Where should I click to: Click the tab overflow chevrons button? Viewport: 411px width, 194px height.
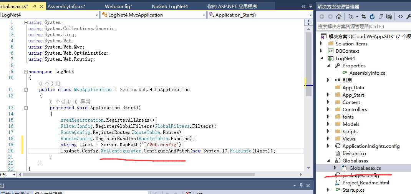(x=303, y=6)
